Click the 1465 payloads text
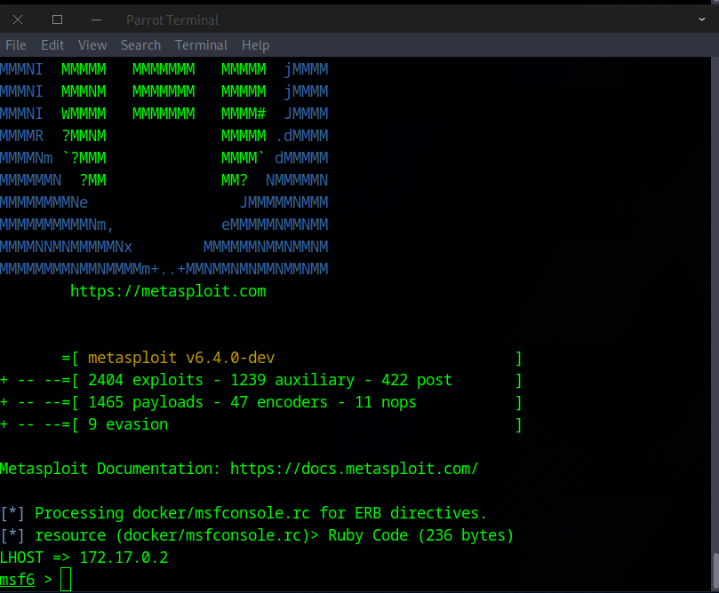 (146, 402)
